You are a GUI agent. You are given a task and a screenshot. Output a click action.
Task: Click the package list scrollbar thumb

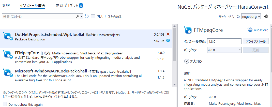pyautogui.click(x=174, y=44)
